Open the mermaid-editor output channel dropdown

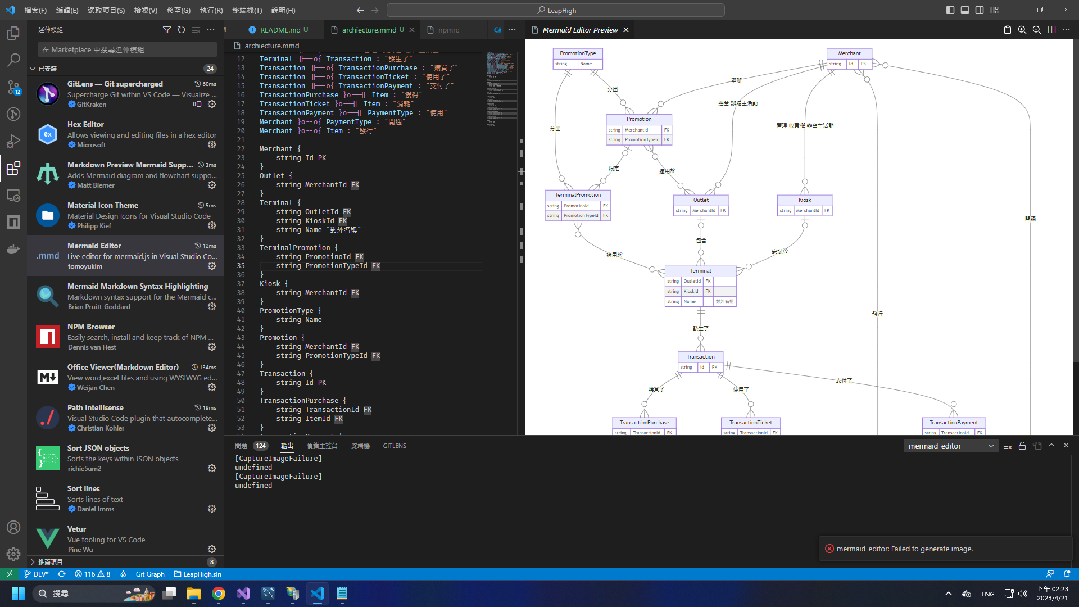pyautogui.click(x=950, y=445)
